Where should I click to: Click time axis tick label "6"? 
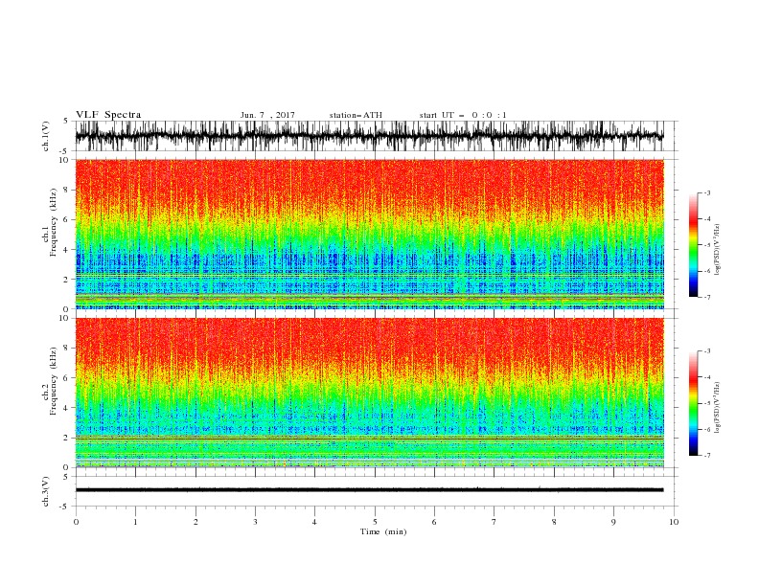434,522
